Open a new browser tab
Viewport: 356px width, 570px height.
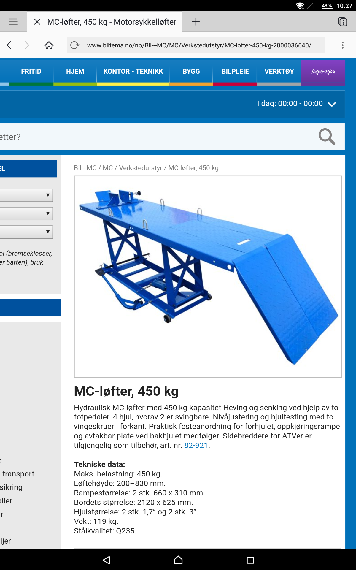pos(196,22)
